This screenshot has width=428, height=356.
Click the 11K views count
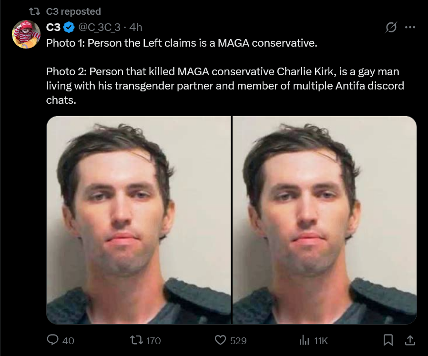(321, 340)
